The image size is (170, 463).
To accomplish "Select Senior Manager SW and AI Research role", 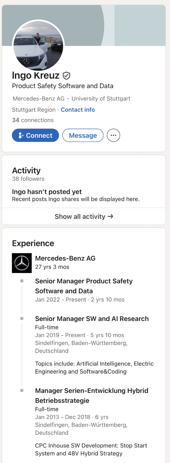I will pos(92,319).
